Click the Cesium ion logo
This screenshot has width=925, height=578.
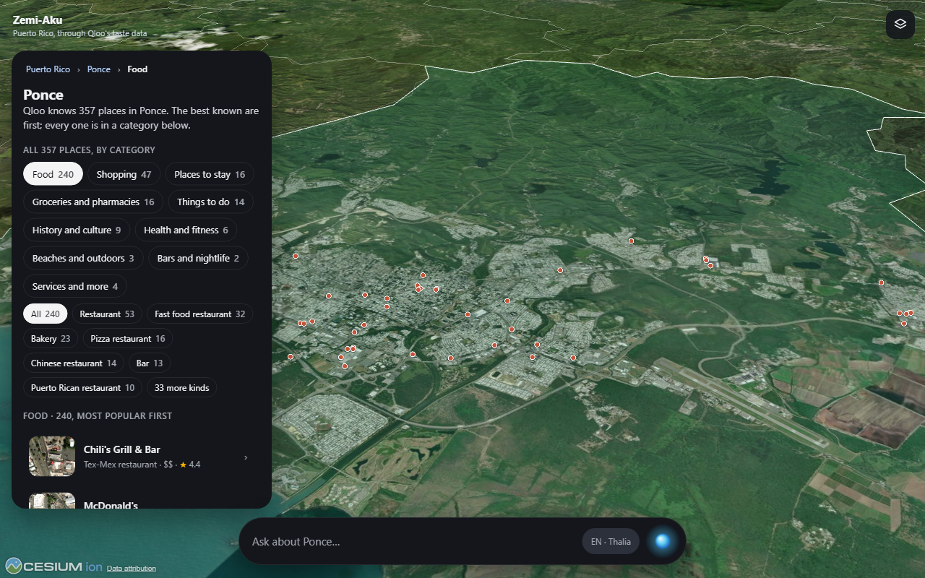(x=54, y=566)
